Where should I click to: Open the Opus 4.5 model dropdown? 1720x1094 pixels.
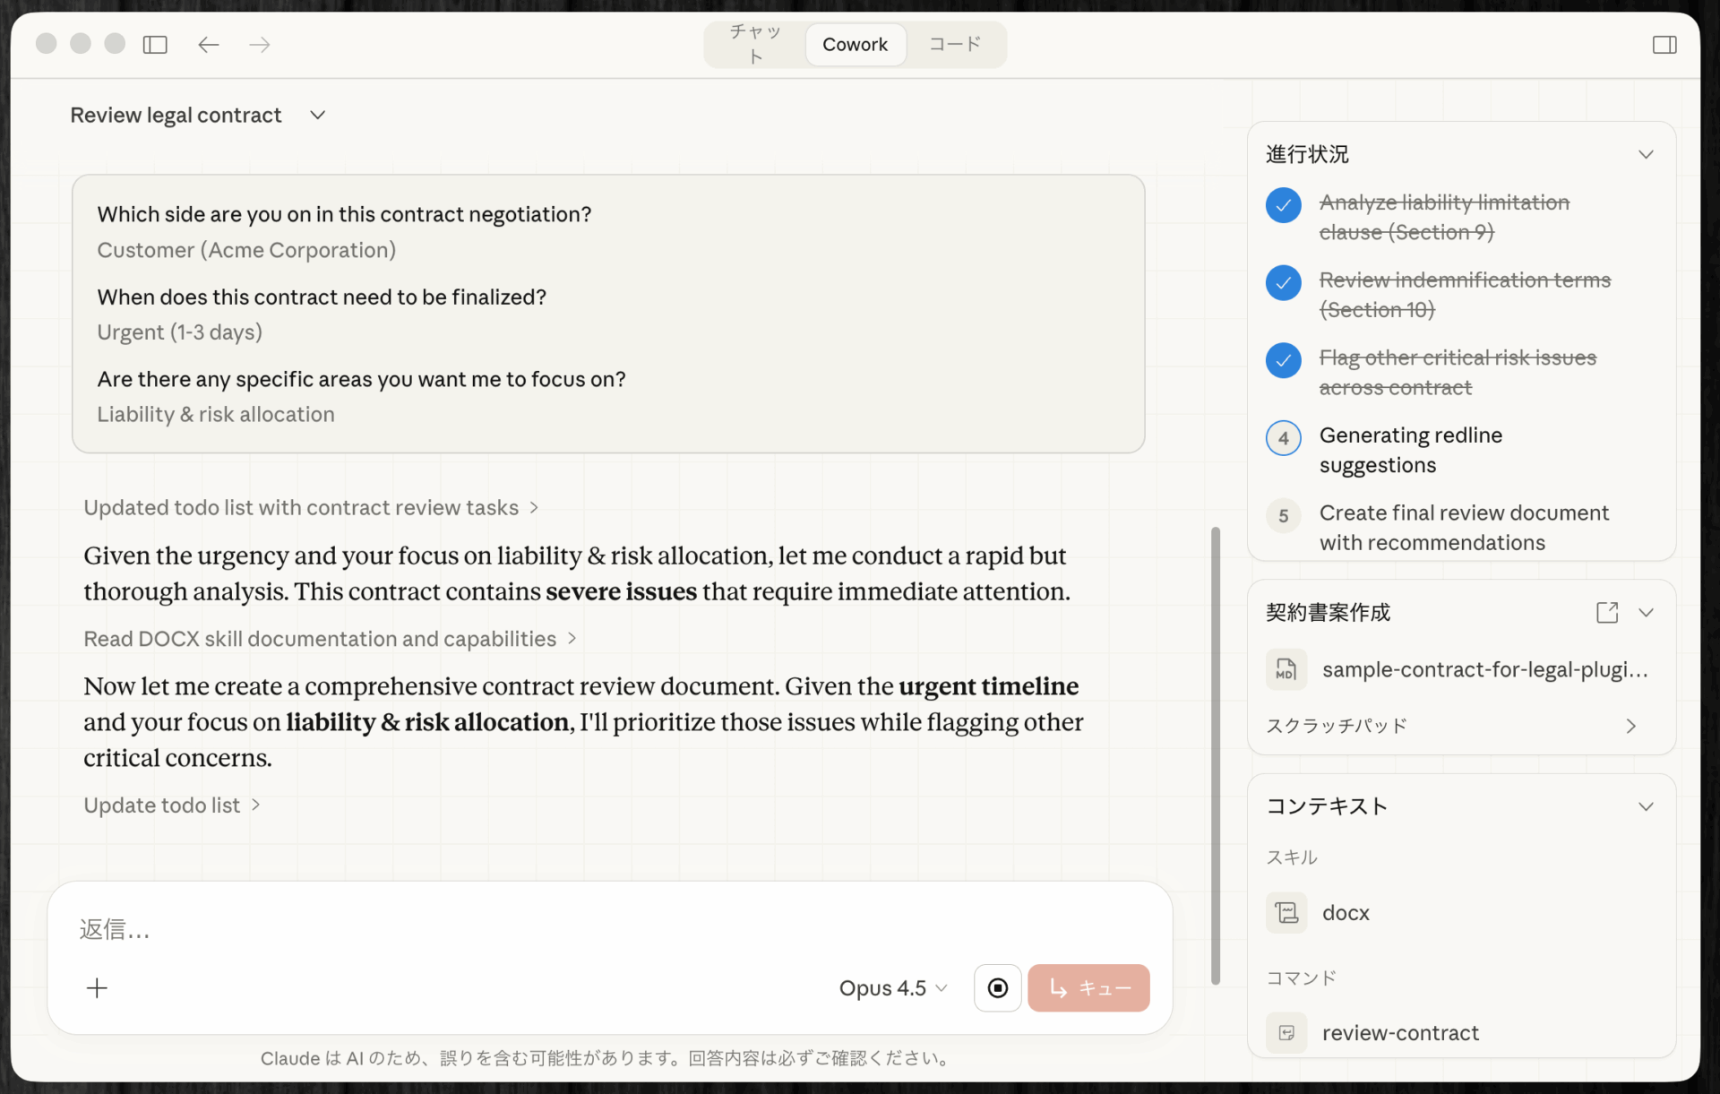coord(892,987)
